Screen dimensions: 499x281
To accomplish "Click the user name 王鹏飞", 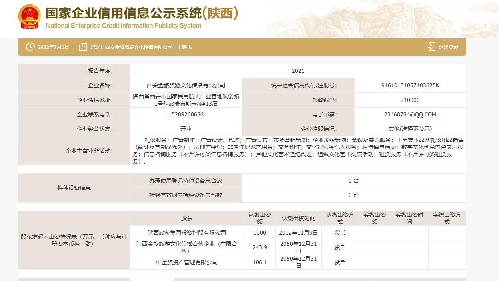I will point(184,47).
